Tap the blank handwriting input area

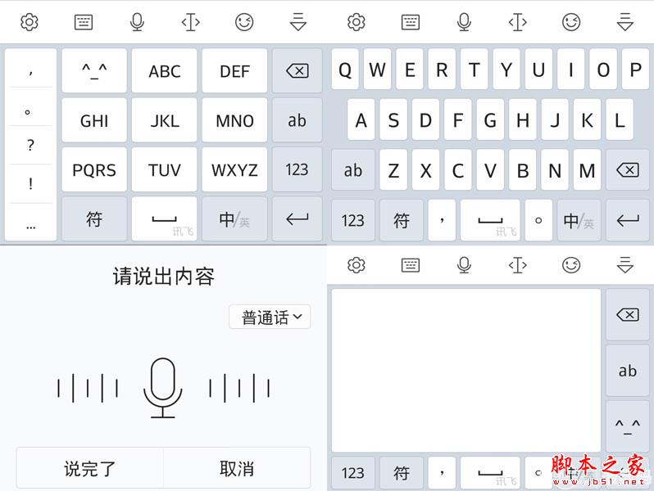coord(466,368)
